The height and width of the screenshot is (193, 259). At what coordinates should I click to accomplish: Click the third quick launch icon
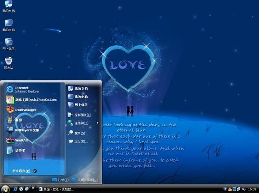point(27,189)
